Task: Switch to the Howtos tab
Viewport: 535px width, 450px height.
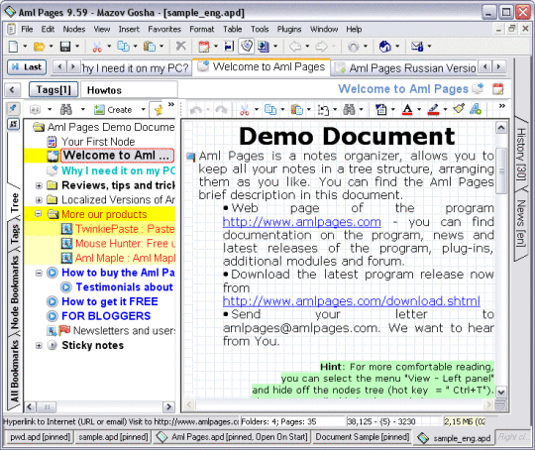Action: pyautogui.click(x=129, y=90)
